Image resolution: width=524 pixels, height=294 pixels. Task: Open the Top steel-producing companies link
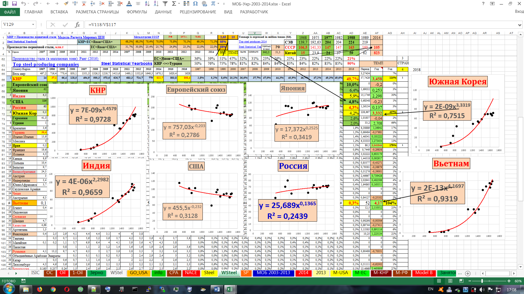(x=46, y=65)
